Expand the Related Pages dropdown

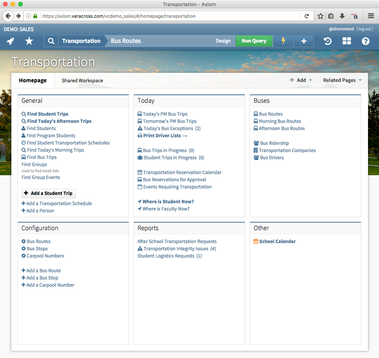pyautogui.click(x=342, y=80)
